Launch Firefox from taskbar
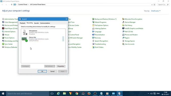171x96 pixels. pyautogui.click(x=89, y=94)
